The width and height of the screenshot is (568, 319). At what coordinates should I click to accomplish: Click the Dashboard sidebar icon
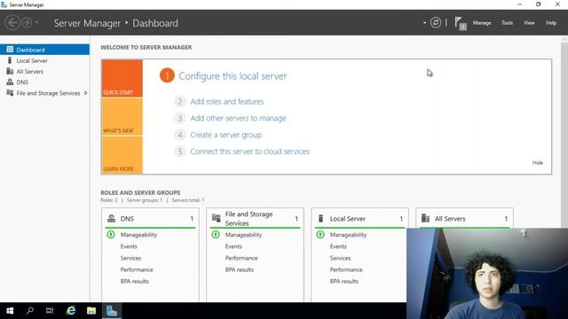(10, 50)
